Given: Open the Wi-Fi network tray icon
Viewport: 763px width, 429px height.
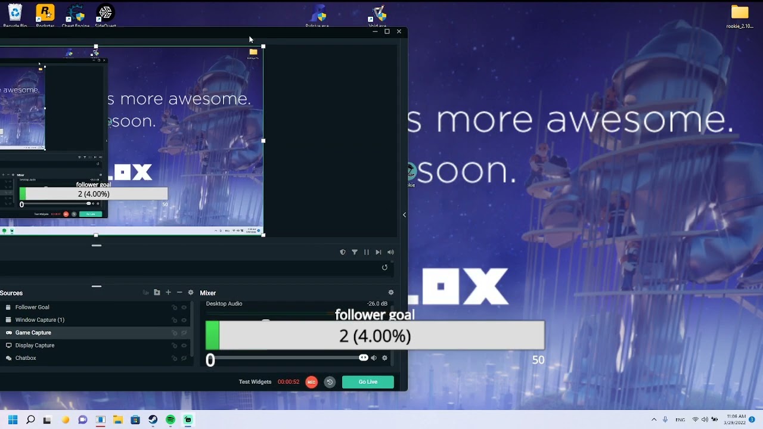Looking at the screenshot, I should pyautogui.click(x=695, y=419).
